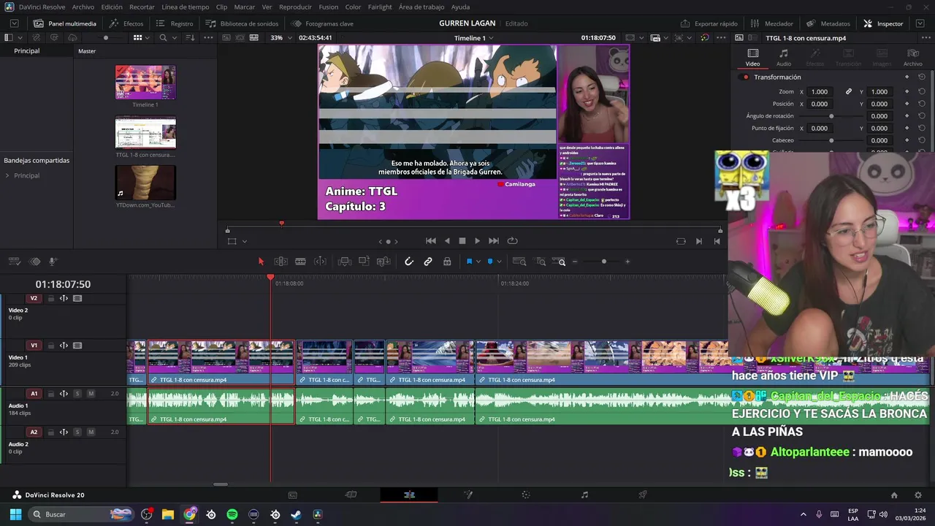
Task: Click the record voiceover microphone icon
Action: pyautogui.click(x=53, y=262)
